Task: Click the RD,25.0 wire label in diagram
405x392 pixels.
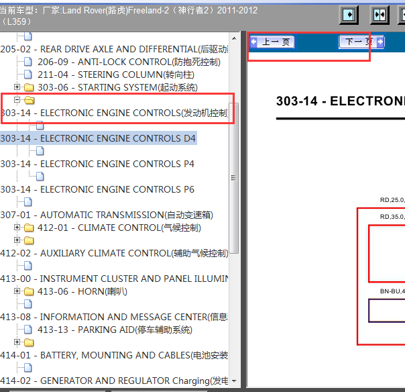Action: 392,200
